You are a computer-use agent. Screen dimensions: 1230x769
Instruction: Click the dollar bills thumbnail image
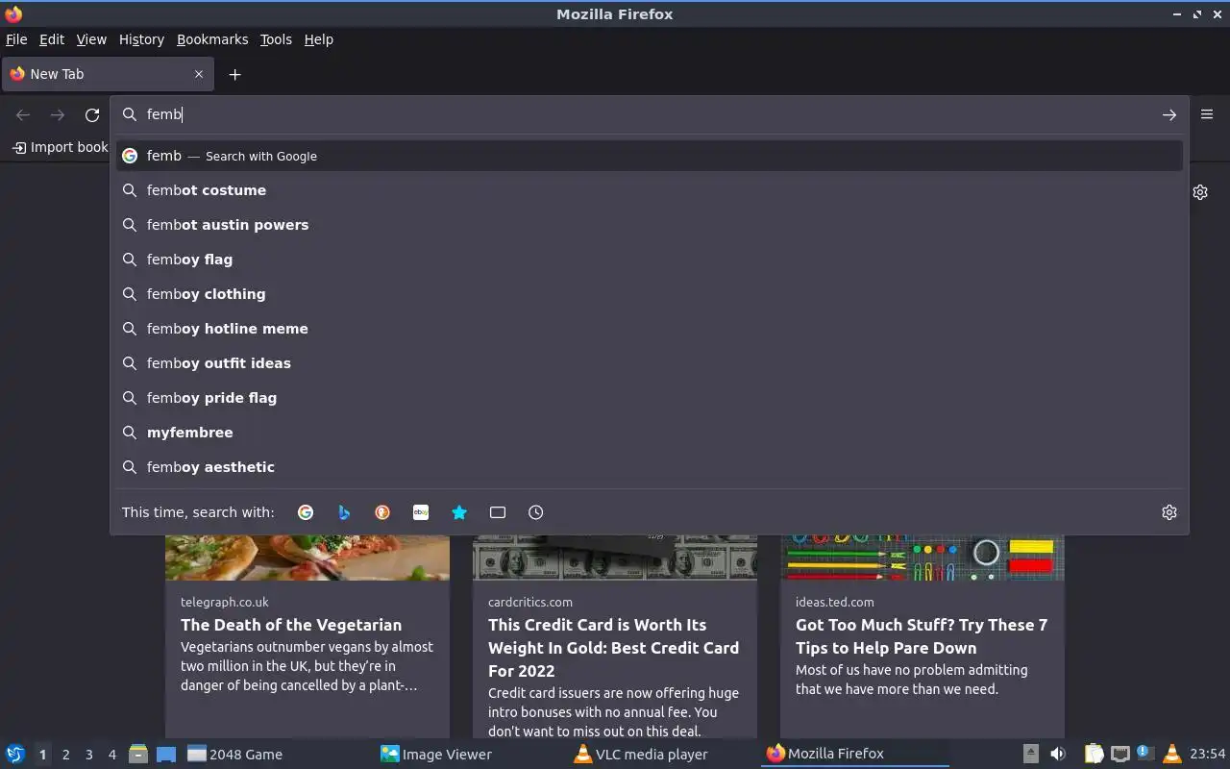pos(615,558)
